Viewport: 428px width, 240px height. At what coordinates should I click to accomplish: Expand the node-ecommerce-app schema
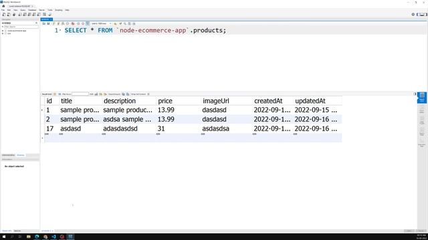(x=3, y=31)
